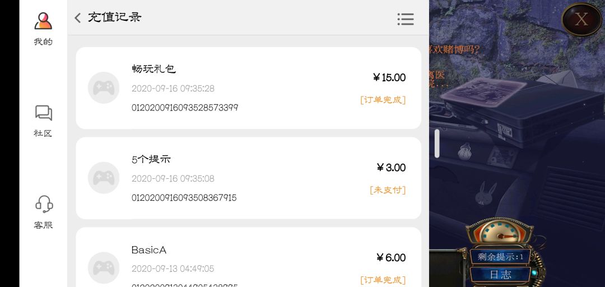This screenshot has width=605, height=287.
Task: Click 订单完成 status on 畅玩礼包 order
Action: click(383, 100)
